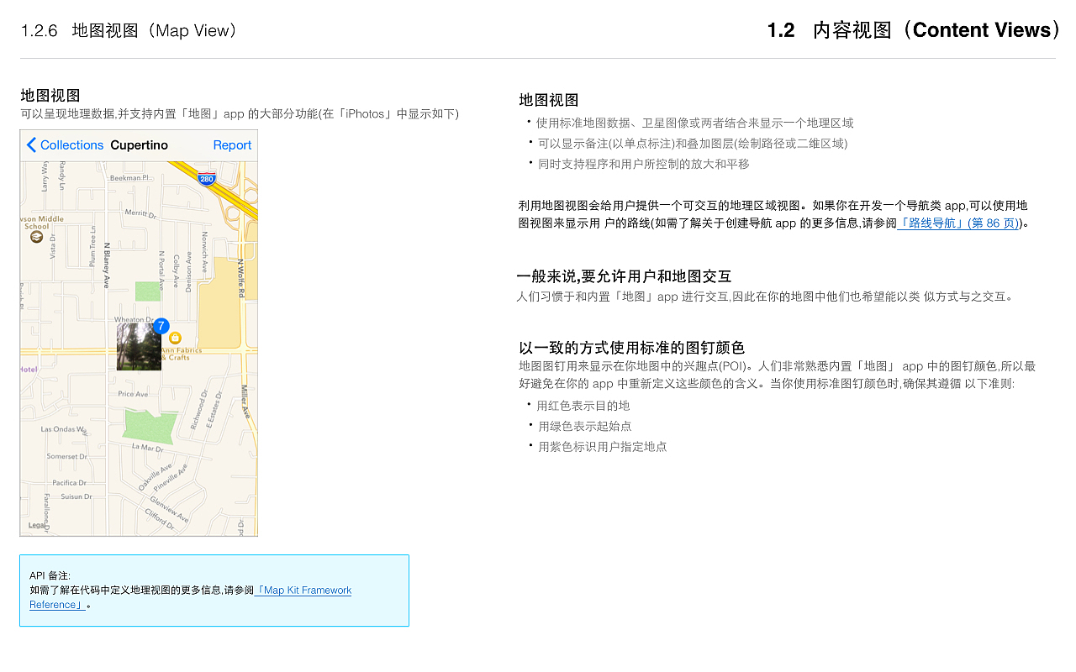1076x672 pixels.
Task: Tap the blue photo count pin showing 7
Action: (161, 326)
